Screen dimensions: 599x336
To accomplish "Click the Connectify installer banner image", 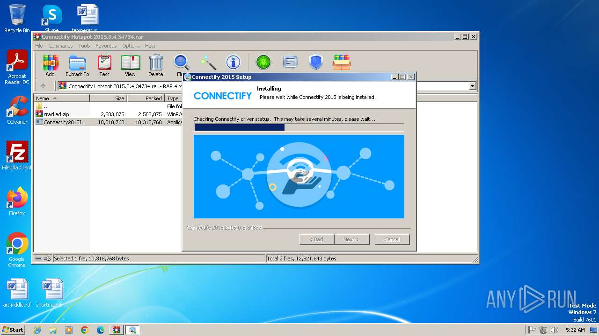I will [299, 177].
